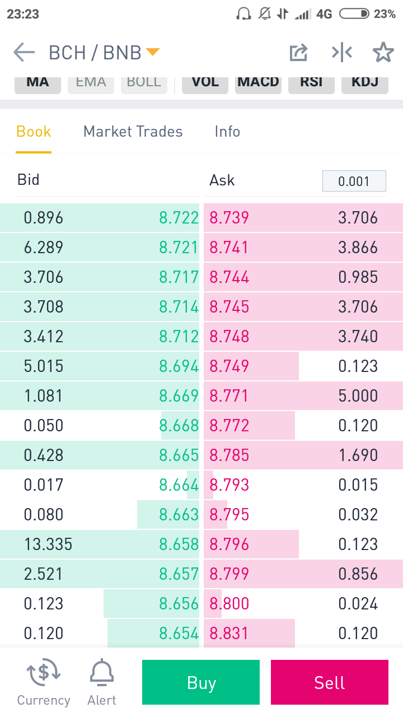Toggle the KDJ indicator
Image resolution: width=403 pixels, height=717 pixels.
tap(365, 82)
